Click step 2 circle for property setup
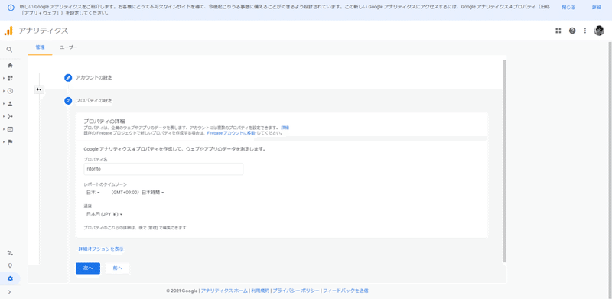The height and width of the screenshot is (299, 612). coord(68,101)
